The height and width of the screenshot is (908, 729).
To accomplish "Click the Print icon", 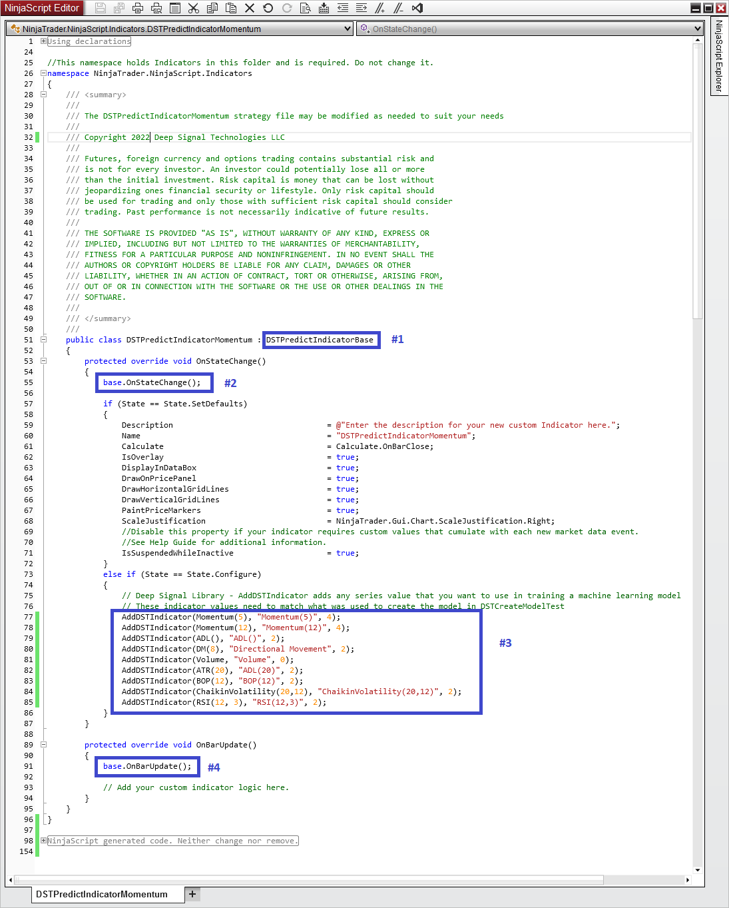I will pos(138,8).
